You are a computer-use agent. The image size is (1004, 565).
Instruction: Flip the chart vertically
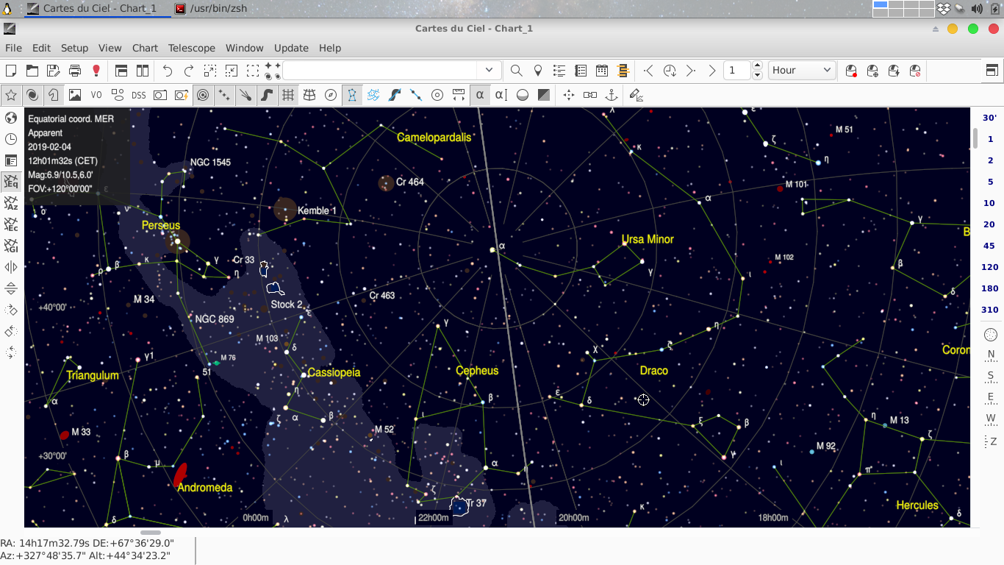11,288
